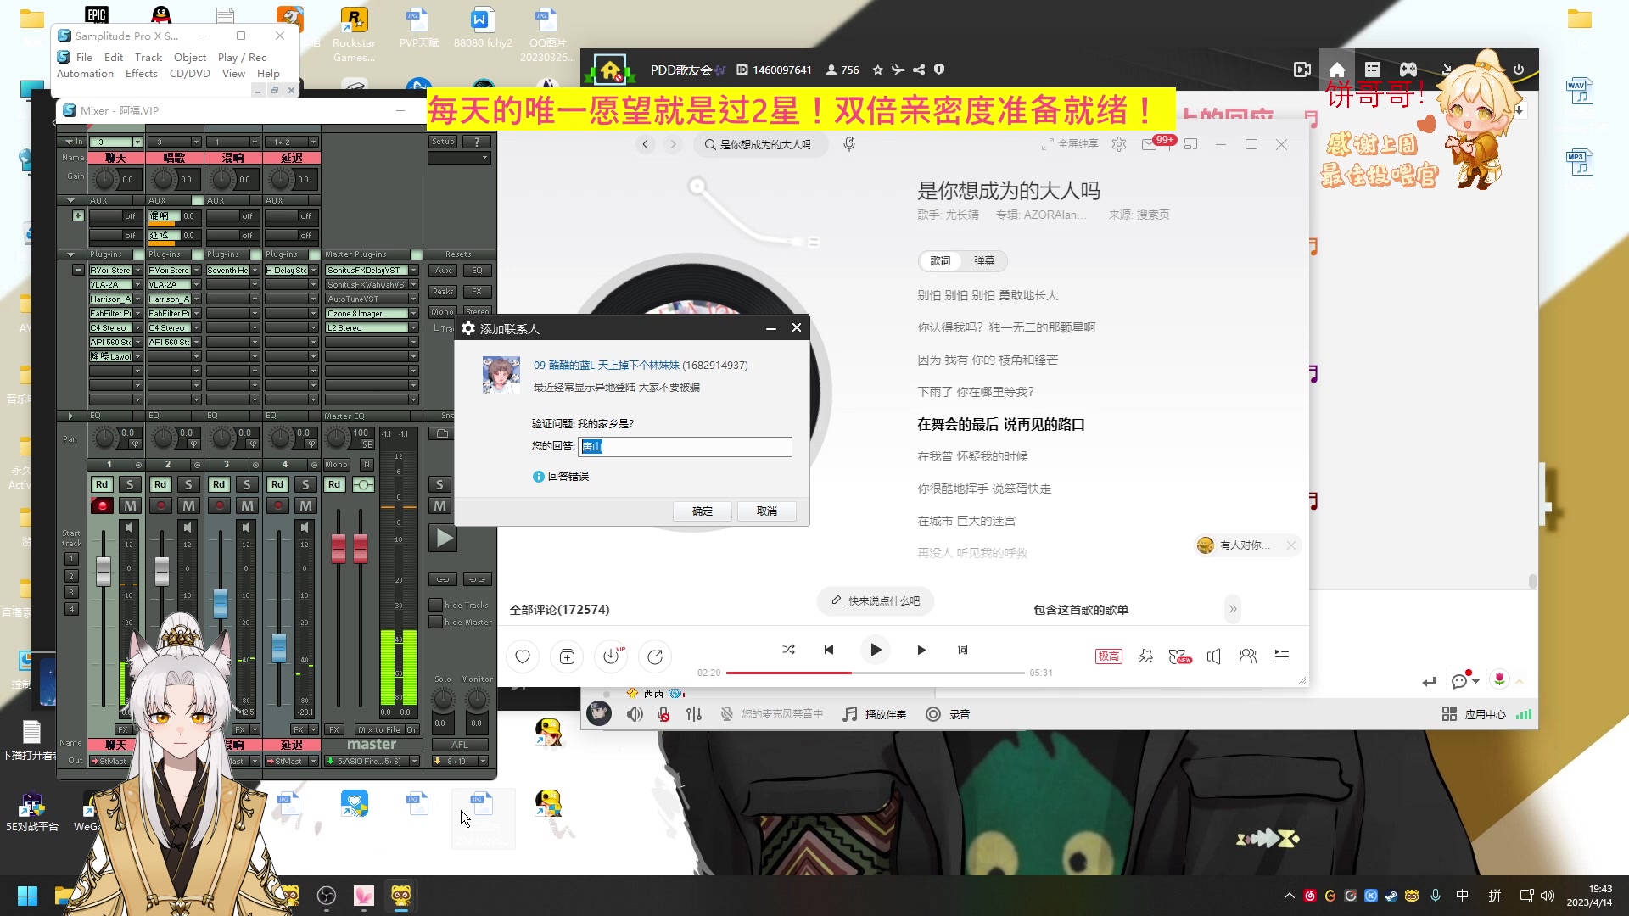Viewport: 1629px width, 916px height.
Task: Open the sound effects icon in player
Action: [x=1145, y=656]
